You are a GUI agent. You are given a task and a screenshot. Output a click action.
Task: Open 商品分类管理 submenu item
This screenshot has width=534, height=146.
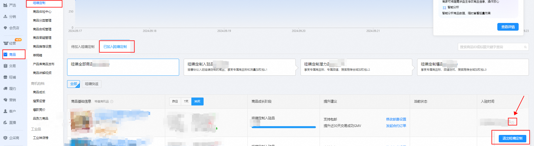pyautogui.click(x=42, y=20)
